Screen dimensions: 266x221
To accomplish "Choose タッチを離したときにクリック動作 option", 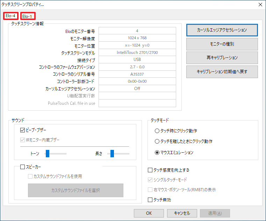I will pos(157,141).
